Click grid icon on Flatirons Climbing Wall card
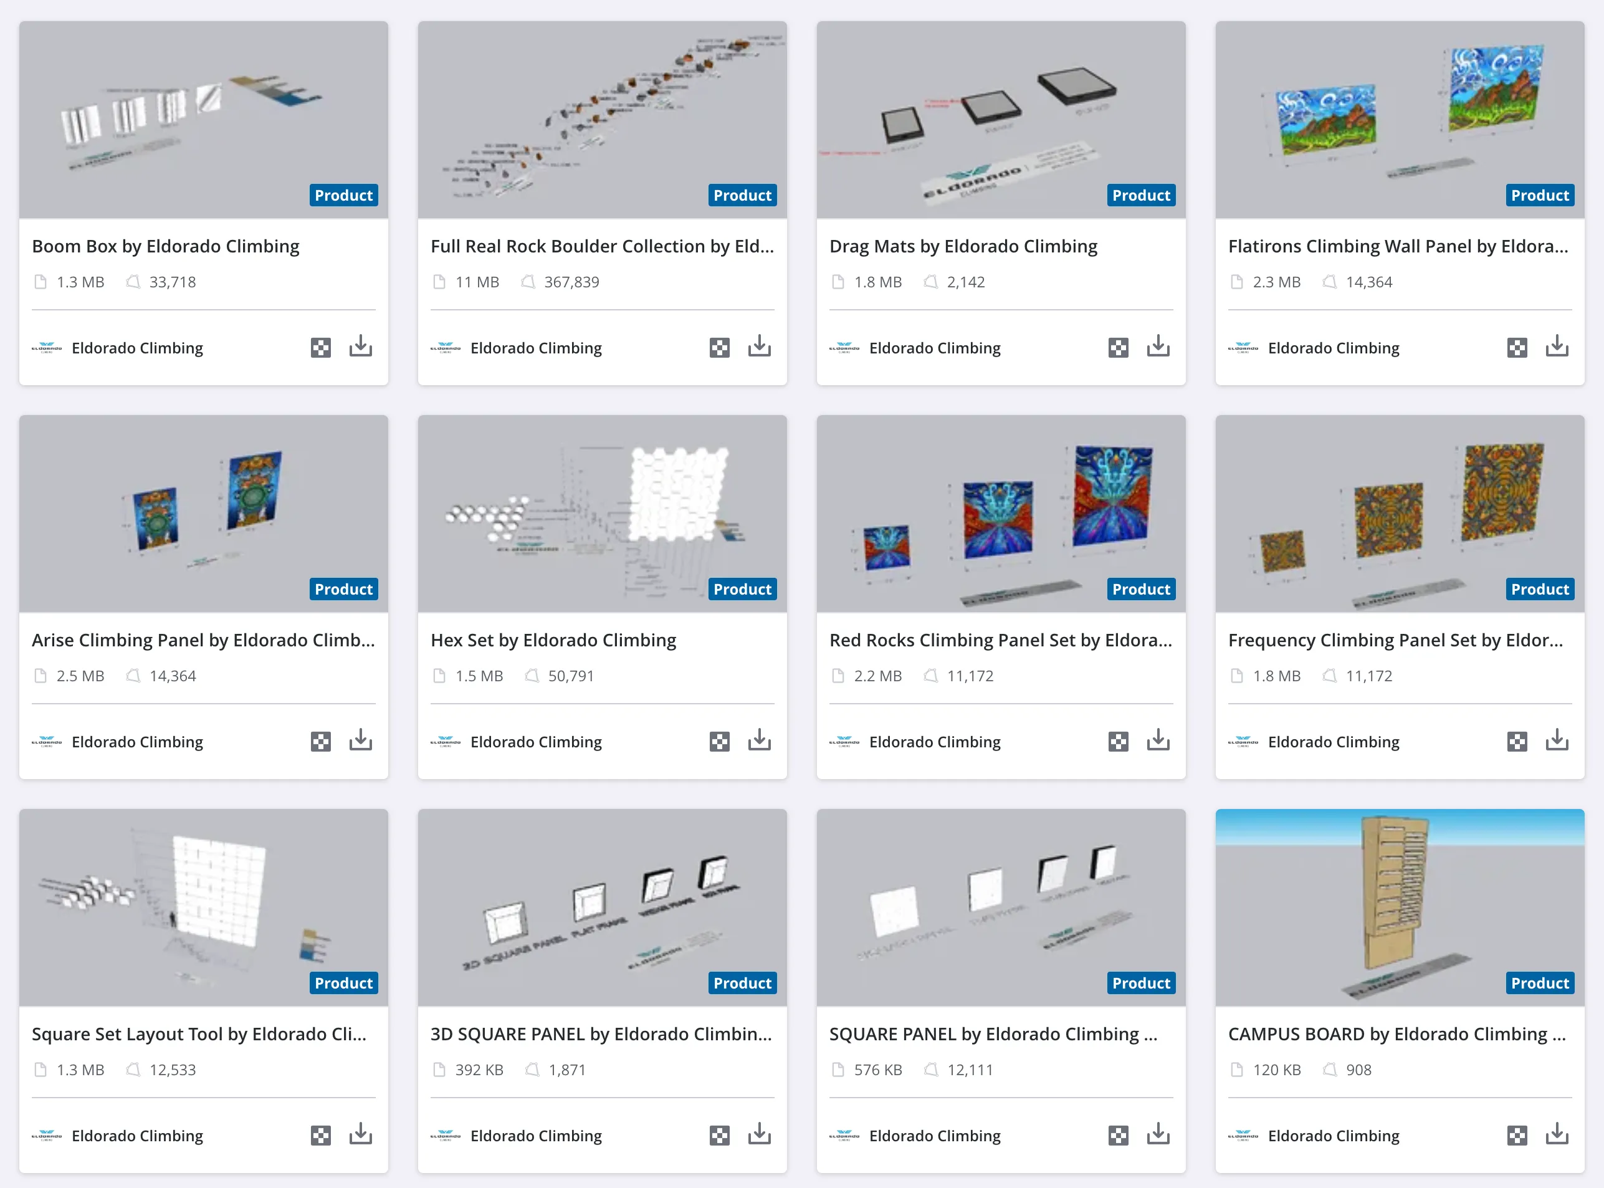The height and width of the screenshot is (1188, 1604). (x=1517, y=348)
